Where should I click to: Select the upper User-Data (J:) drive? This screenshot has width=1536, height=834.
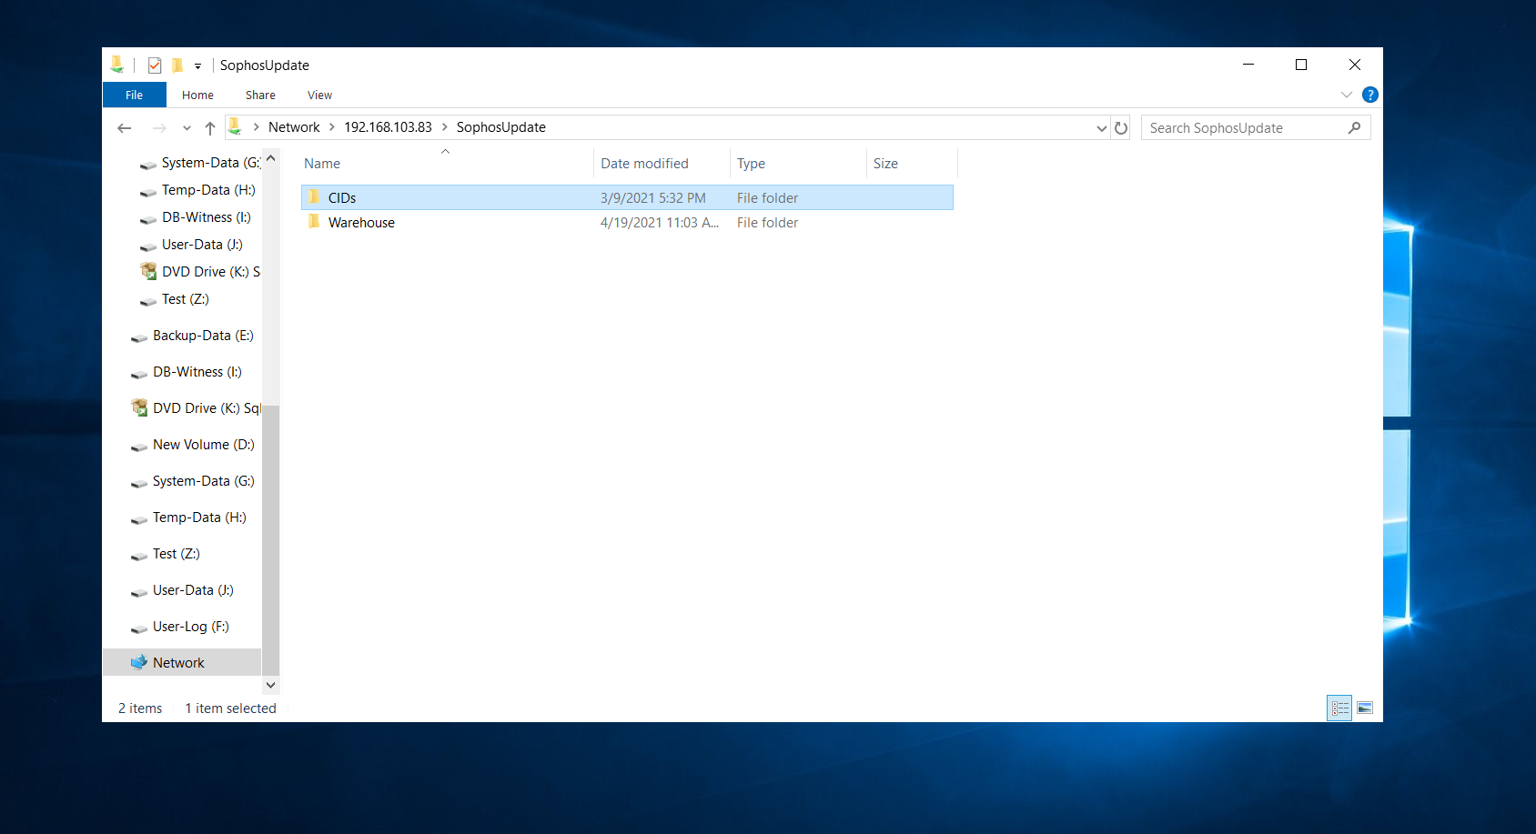coord(191,245)
